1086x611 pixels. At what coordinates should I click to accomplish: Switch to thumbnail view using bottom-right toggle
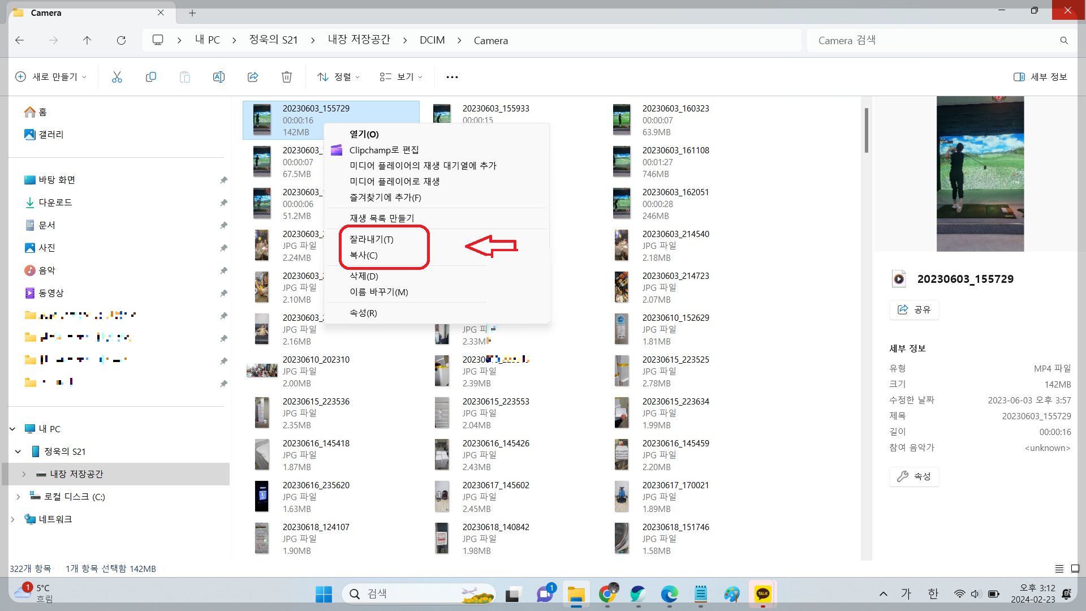pos(1074,569)
